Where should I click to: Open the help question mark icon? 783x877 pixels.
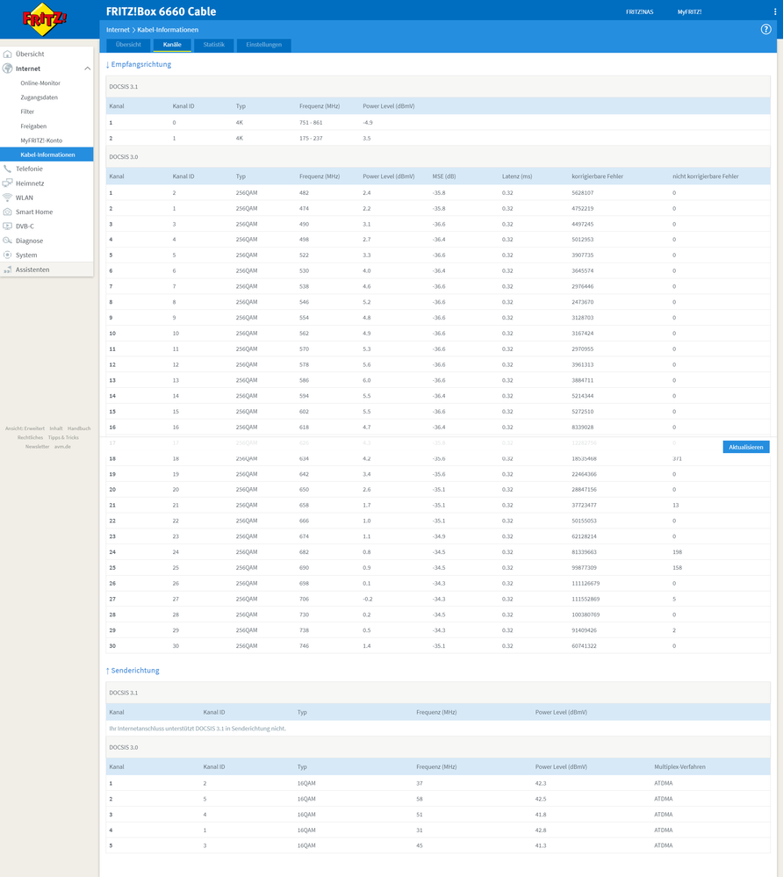pos(765,30)
